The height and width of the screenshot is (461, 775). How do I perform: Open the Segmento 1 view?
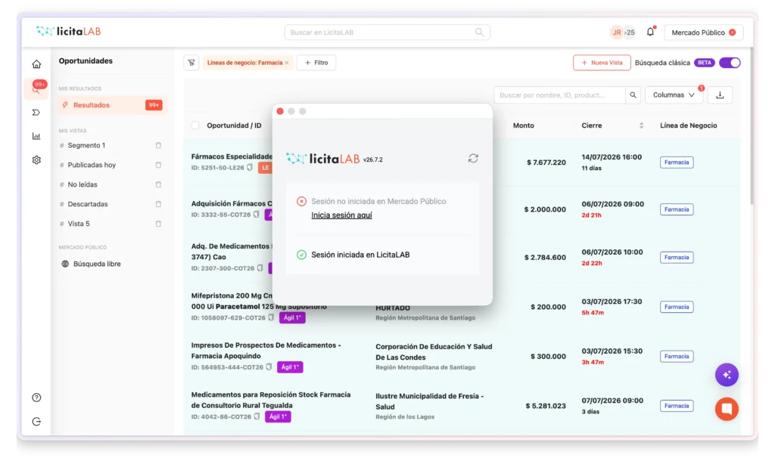[86, 146]
